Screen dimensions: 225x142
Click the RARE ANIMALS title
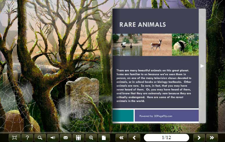[x=143, y=25]
